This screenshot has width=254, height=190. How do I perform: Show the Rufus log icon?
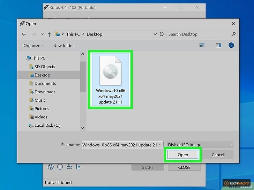point(79,167)
